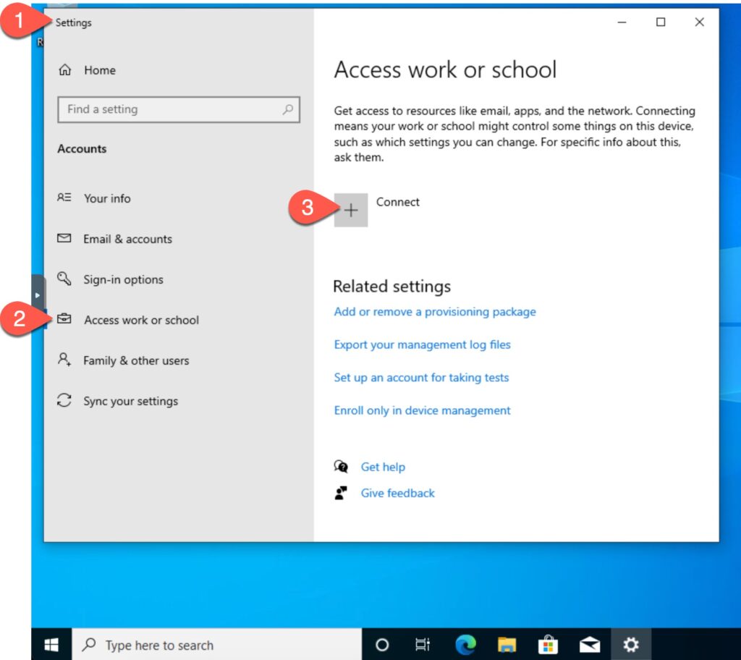
Task: Open Sync your settings page
Action: [x=130, y=401]
